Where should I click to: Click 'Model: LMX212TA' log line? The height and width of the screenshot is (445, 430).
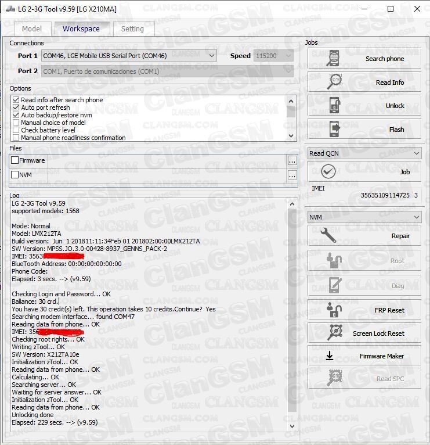click(x=37, y=234)
